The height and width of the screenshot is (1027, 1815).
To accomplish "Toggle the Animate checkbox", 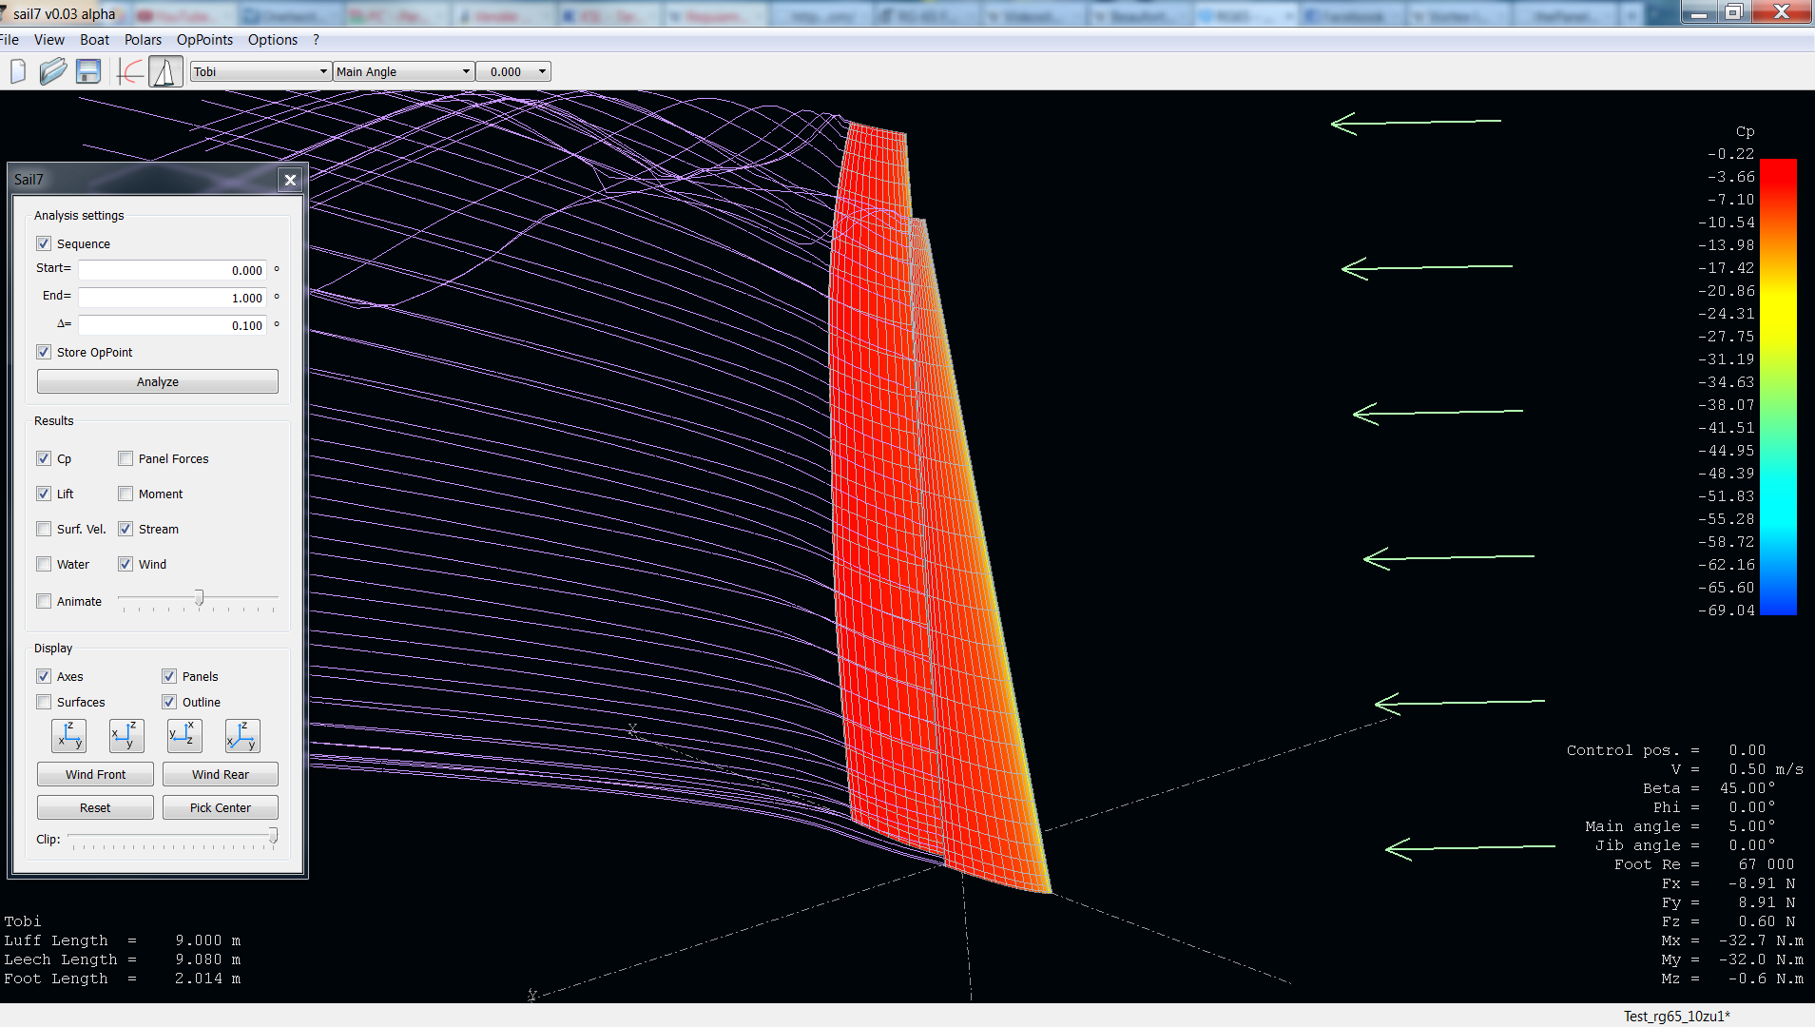I will click(x=44, y=602).
